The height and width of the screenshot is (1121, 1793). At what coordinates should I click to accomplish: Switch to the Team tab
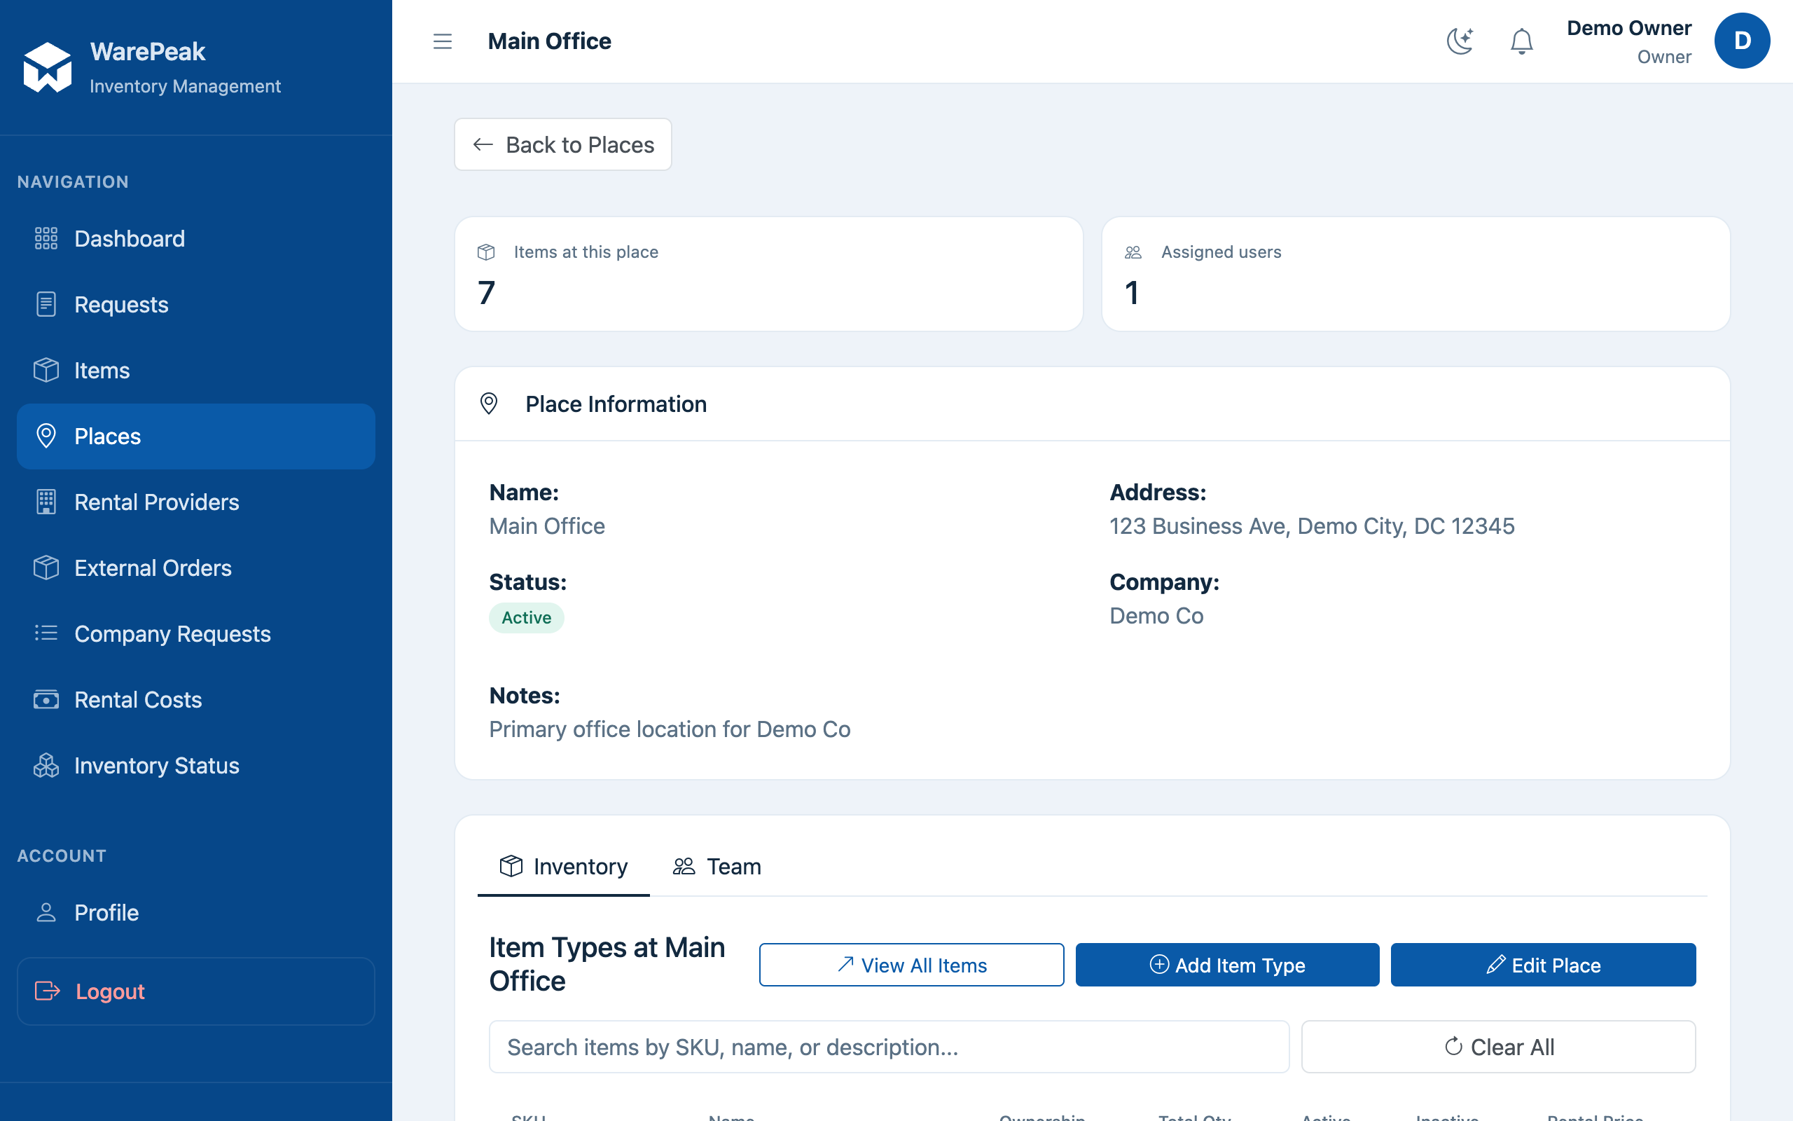coord(716,866)
